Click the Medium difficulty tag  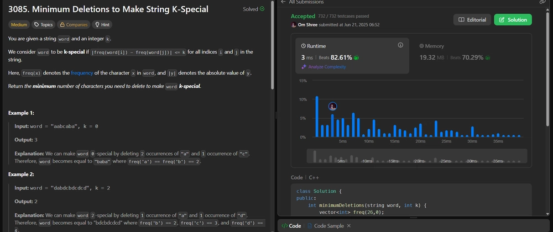[19, 25]
